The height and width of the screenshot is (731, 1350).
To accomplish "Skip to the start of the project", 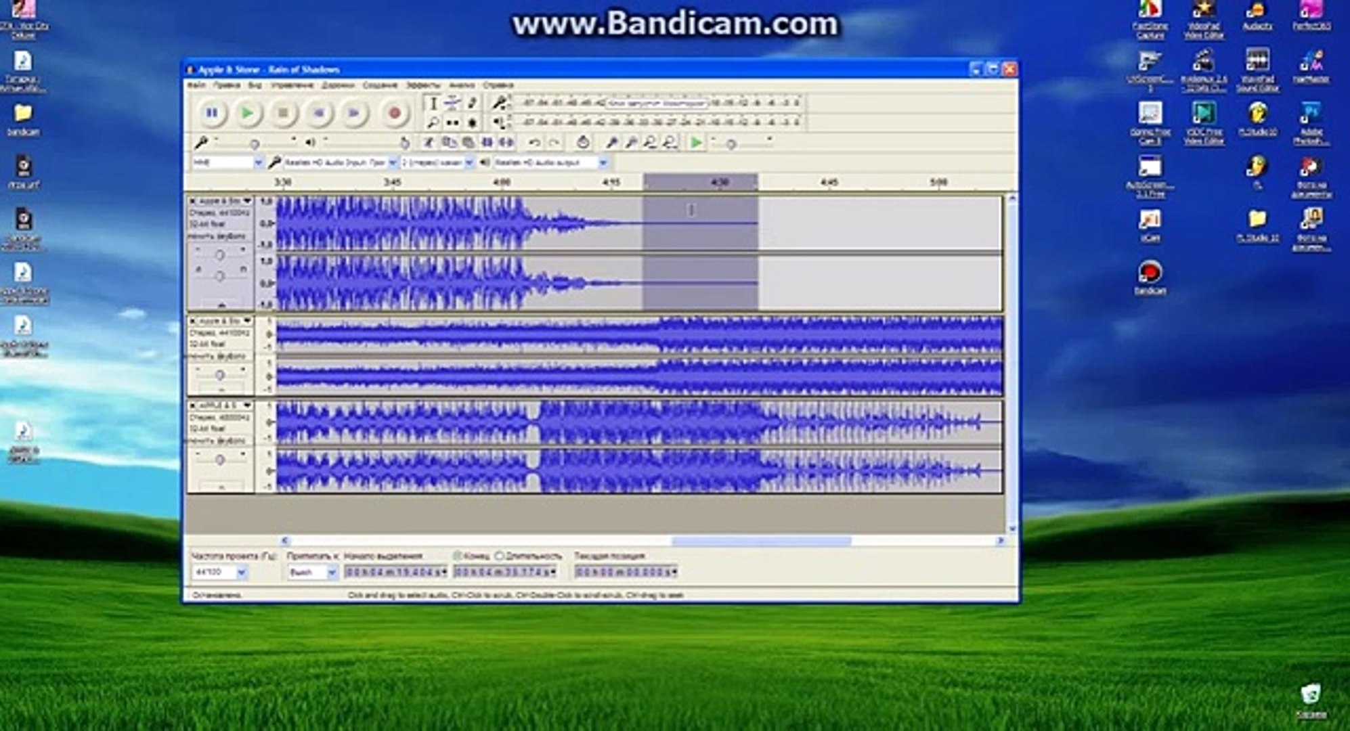I will coord(319,113).
